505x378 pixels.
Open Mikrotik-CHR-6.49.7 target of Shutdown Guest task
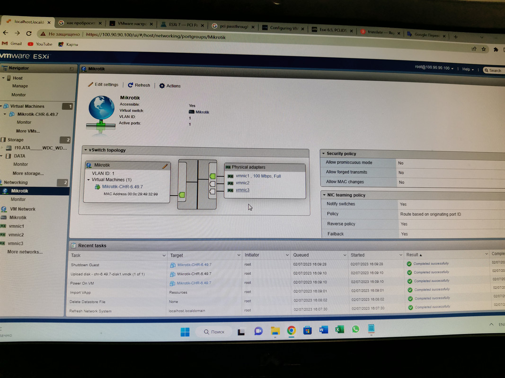(194, 265)
